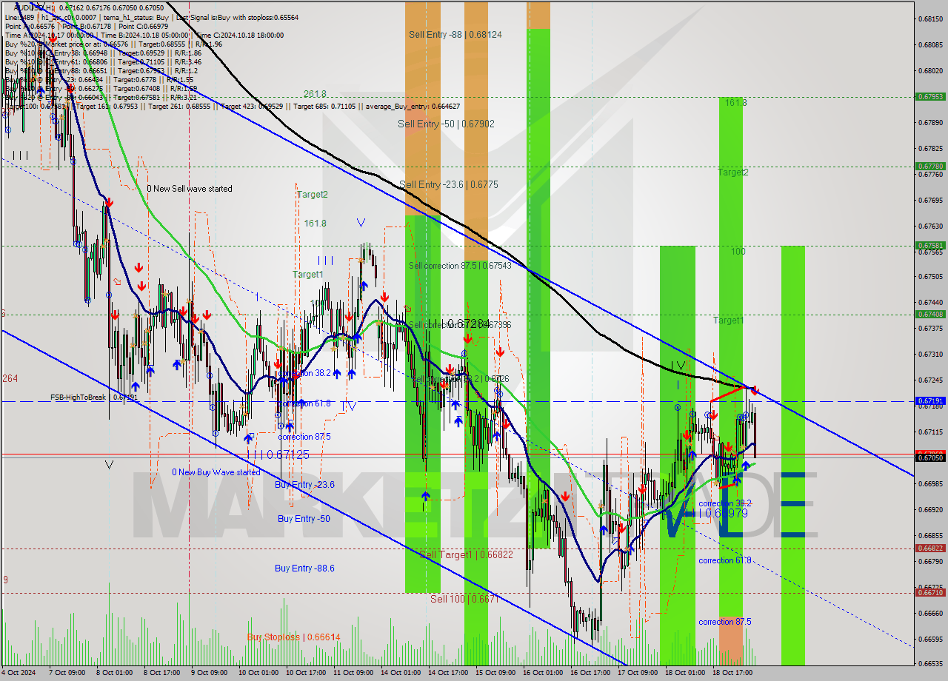Select the 'Sell Entry -88 | 0.68124' label
The image size is (948, 681).
(x=455, y=34)
